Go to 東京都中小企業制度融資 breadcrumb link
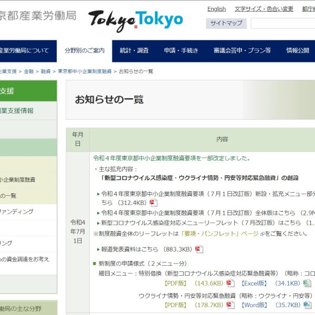 coord(85,71)
